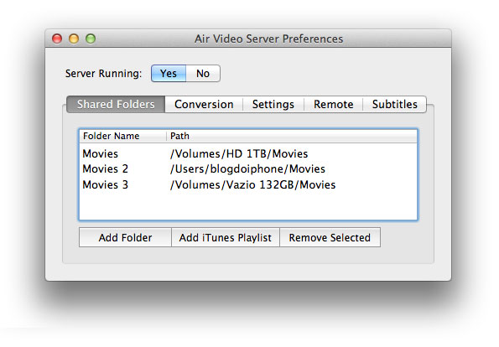Click Add iTunes Playlist button
Screen dimensions: 499x347
pos(226,237)
